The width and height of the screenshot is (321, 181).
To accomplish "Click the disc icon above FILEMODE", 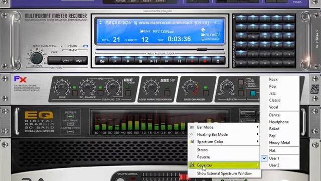I will (203, 30).
